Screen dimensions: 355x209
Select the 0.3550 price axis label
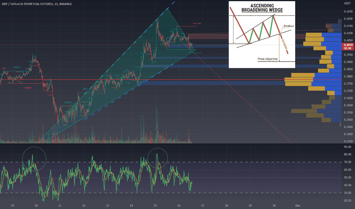(348, 112)
